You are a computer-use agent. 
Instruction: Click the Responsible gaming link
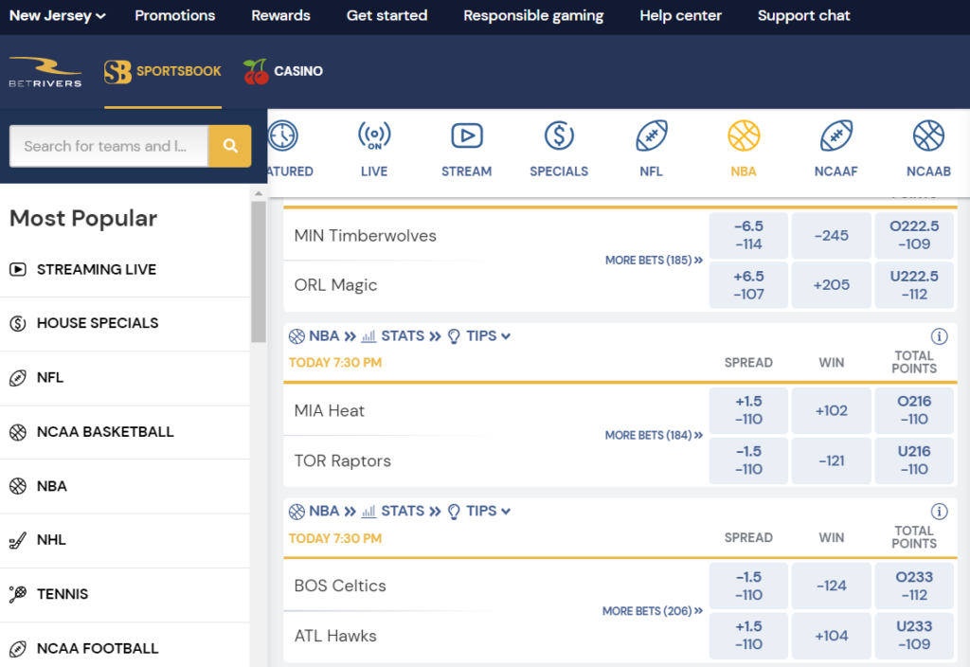[532, 15]
